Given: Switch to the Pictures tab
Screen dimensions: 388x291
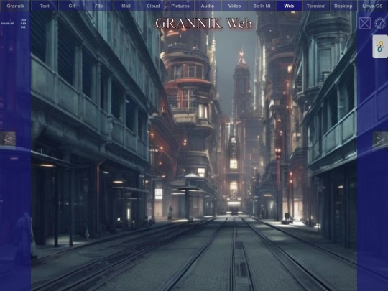Looking at the screenshot, I should [x=180, y=6].
